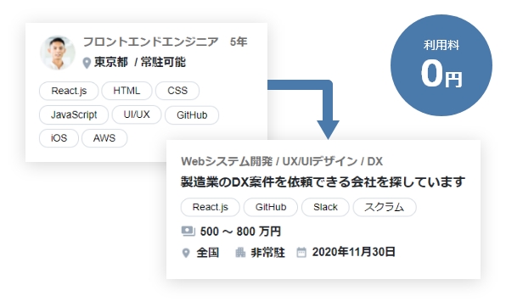Click the salary money icon beside 500～800万円
Viewport: 506px width, 307px height.
188,232
